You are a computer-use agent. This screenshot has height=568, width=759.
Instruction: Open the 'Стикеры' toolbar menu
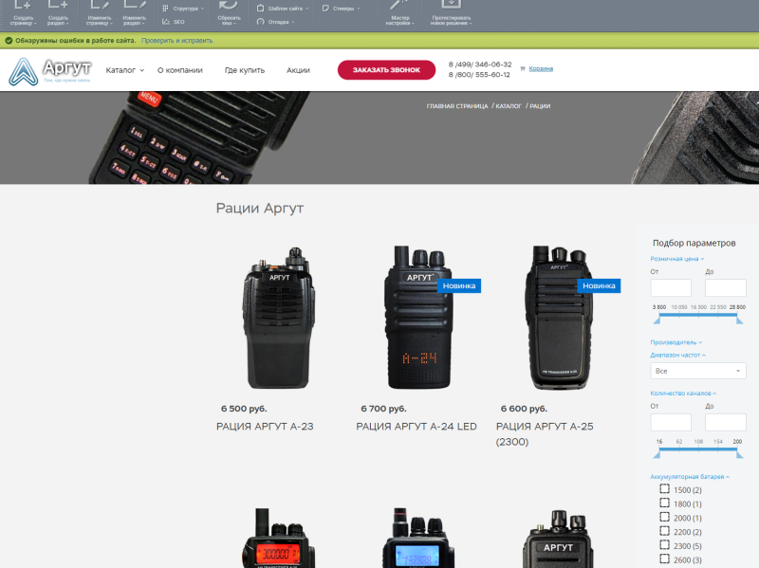tap(341, 9)
